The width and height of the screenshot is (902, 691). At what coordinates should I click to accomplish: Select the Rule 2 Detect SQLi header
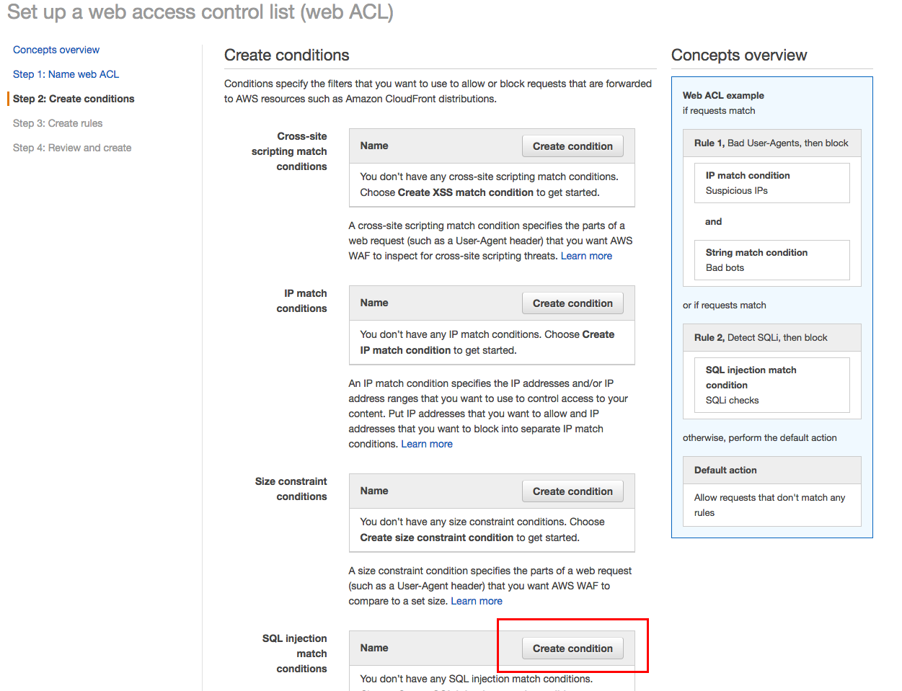[x=771, y=337]
